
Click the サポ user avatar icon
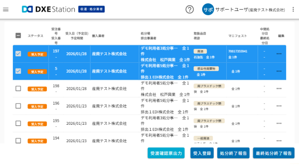(208, 9)
